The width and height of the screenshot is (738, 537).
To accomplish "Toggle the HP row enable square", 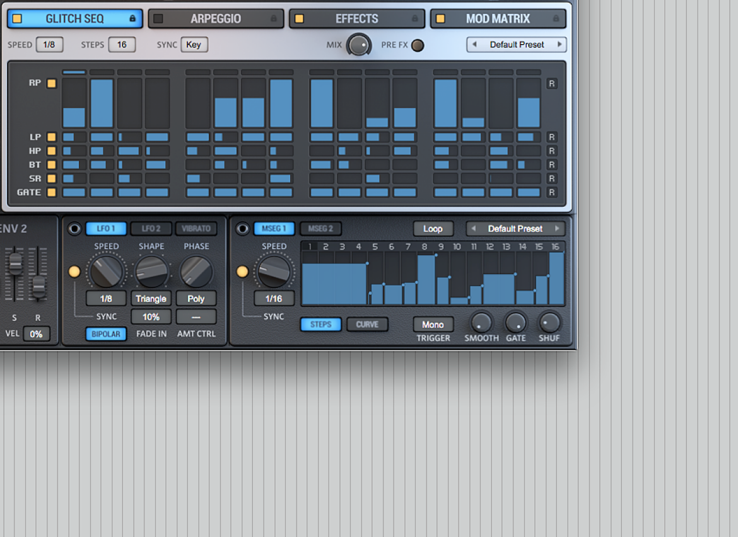I will click(52, 151).
